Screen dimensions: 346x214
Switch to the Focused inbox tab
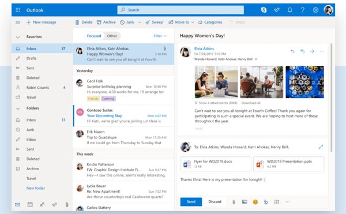[x=94, y=36]
